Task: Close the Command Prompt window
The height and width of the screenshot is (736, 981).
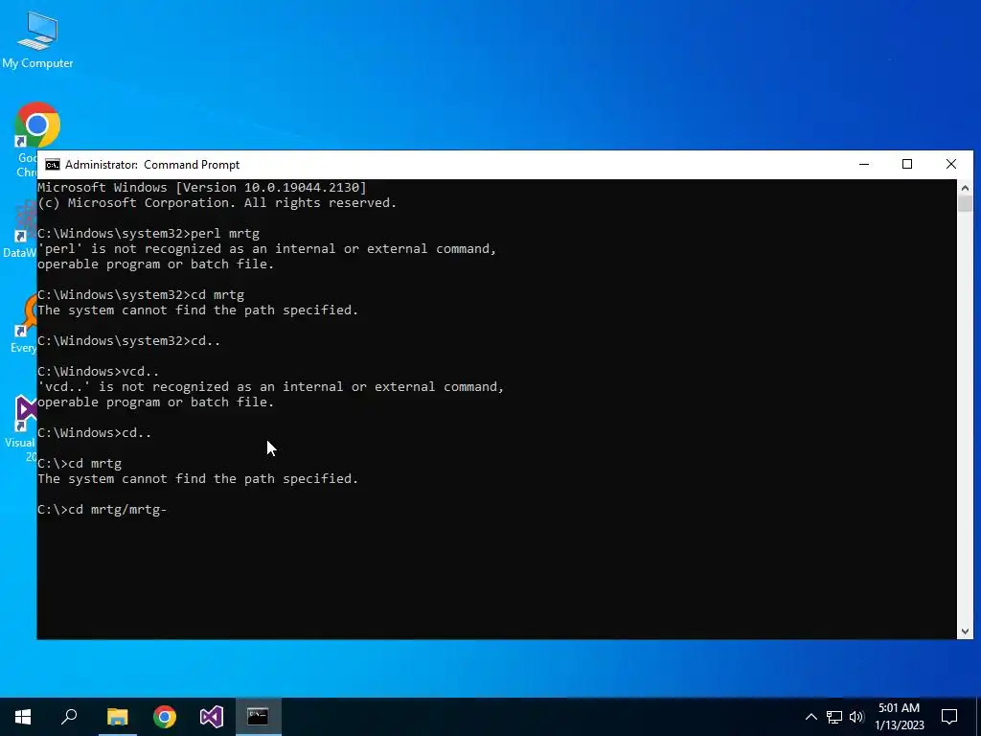Action: coord(951,165)
